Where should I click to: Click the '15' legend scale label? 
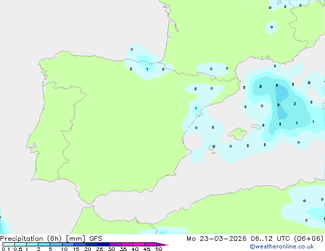coord(76,249)
